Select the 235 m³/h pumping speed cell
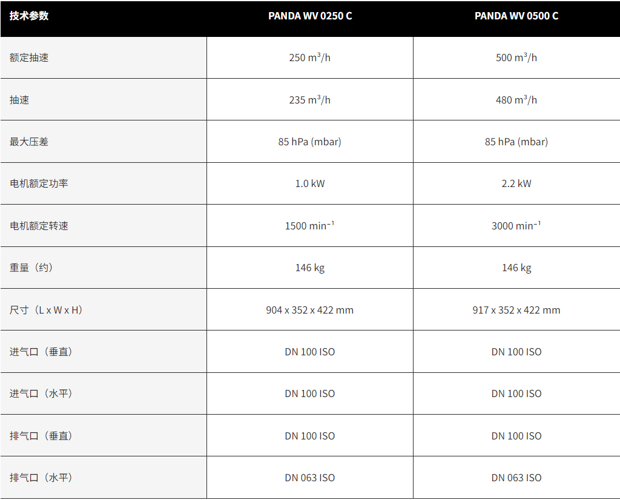This screenshot has width=620, height=500. pyautogui.click(x=310, y=100)
